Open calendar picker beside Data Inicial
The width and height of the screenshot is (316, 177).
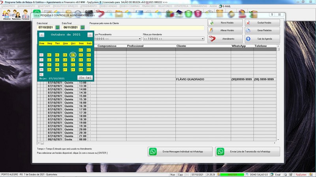point(57,27)
